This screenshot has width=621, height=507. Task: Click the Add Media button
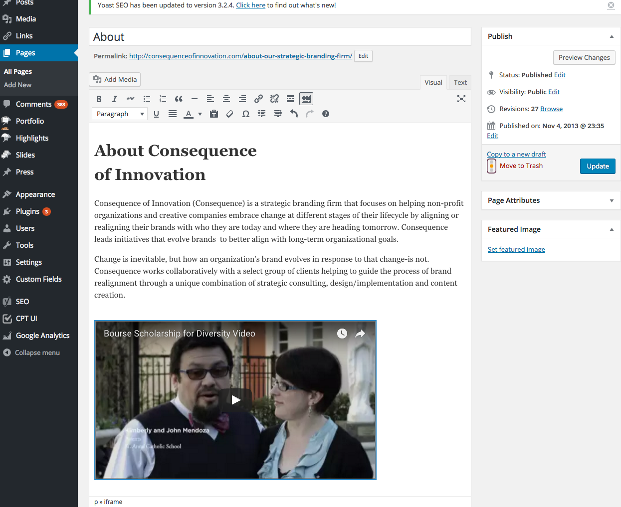coord(115,79)
